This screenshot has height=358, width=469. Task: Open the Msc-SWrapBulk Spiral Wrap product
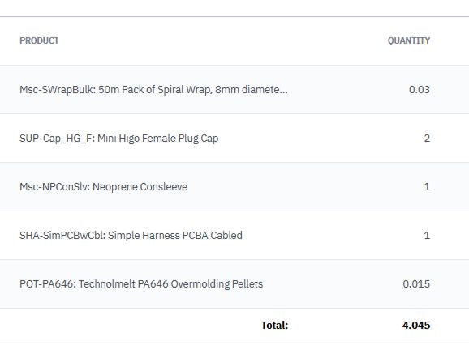coord(153,90)
